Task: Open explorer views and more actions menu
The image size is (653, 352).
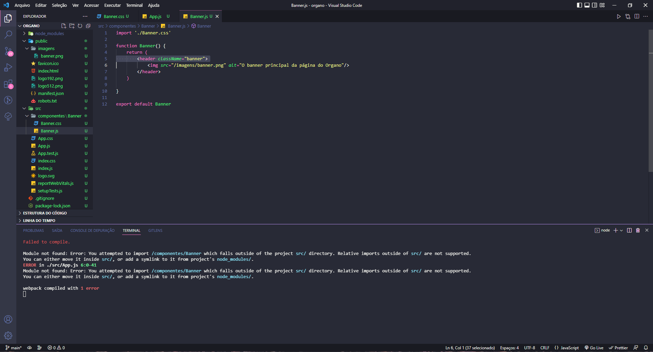Action: [x=85, y=16]
